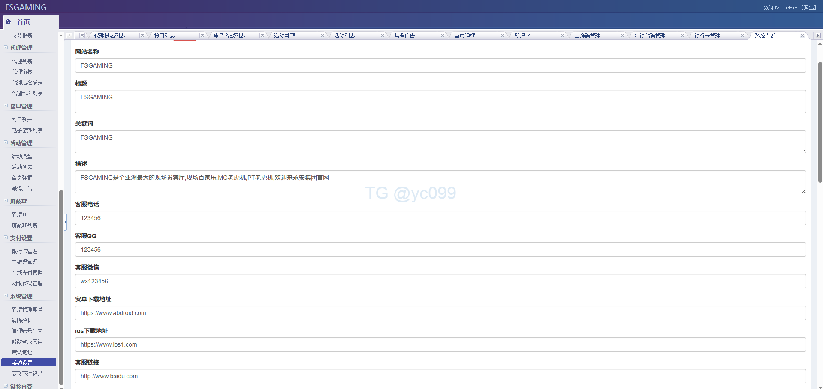Click the 退出 logout link
The height and width of the screenshot is (389, 823).
[x=809, y=8]
